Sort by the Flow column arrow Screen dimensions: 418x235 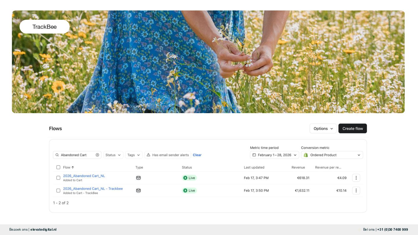[x=73, y=167]
